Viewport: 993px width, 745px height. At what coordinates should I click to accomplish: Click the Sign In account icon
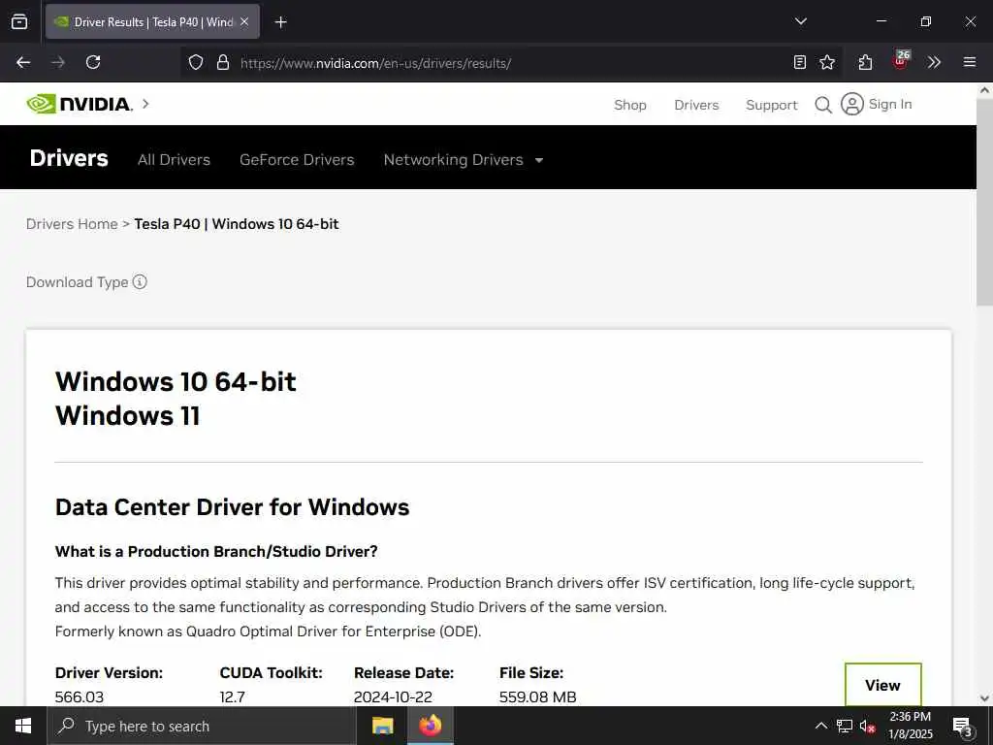click(851, 104)
